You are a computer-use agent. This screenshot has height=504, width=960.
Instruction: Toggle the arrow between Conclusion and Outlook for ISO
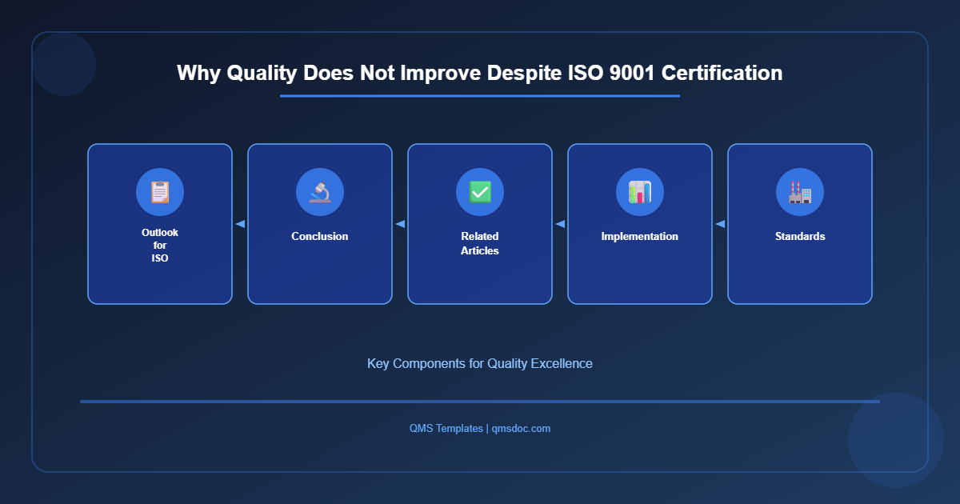coord(240,224)
